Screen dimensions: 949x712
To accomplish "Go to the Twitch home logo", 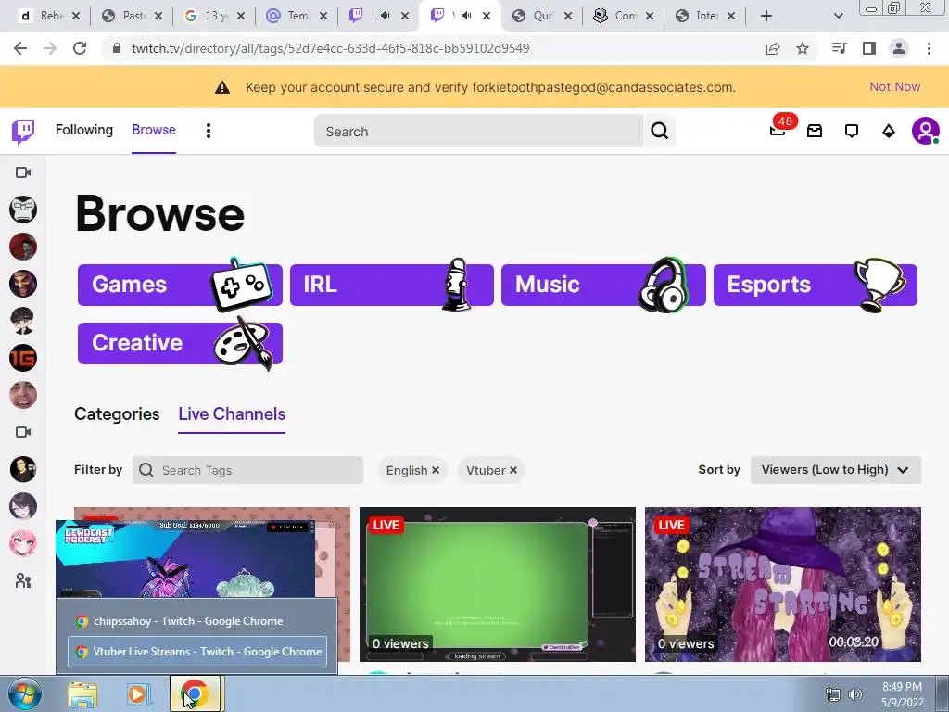I will [x=23, y=131].
